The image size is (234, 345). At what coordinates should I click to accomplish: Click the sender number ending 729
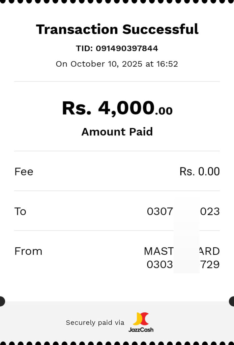tap(210, 264)
